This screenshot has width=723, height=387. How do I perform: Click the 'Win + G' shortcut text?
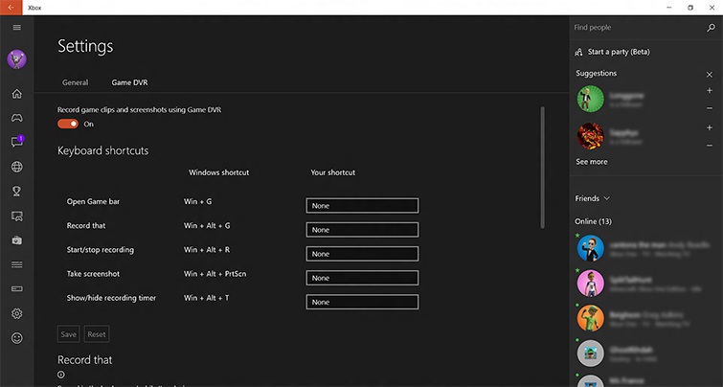tap(198, 201)
